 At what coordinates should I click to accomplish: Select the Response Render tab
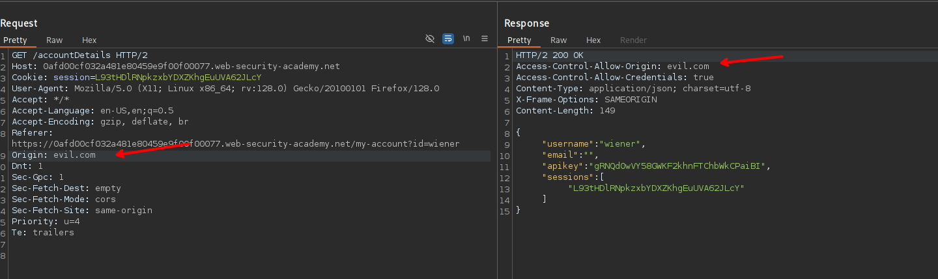633,40
